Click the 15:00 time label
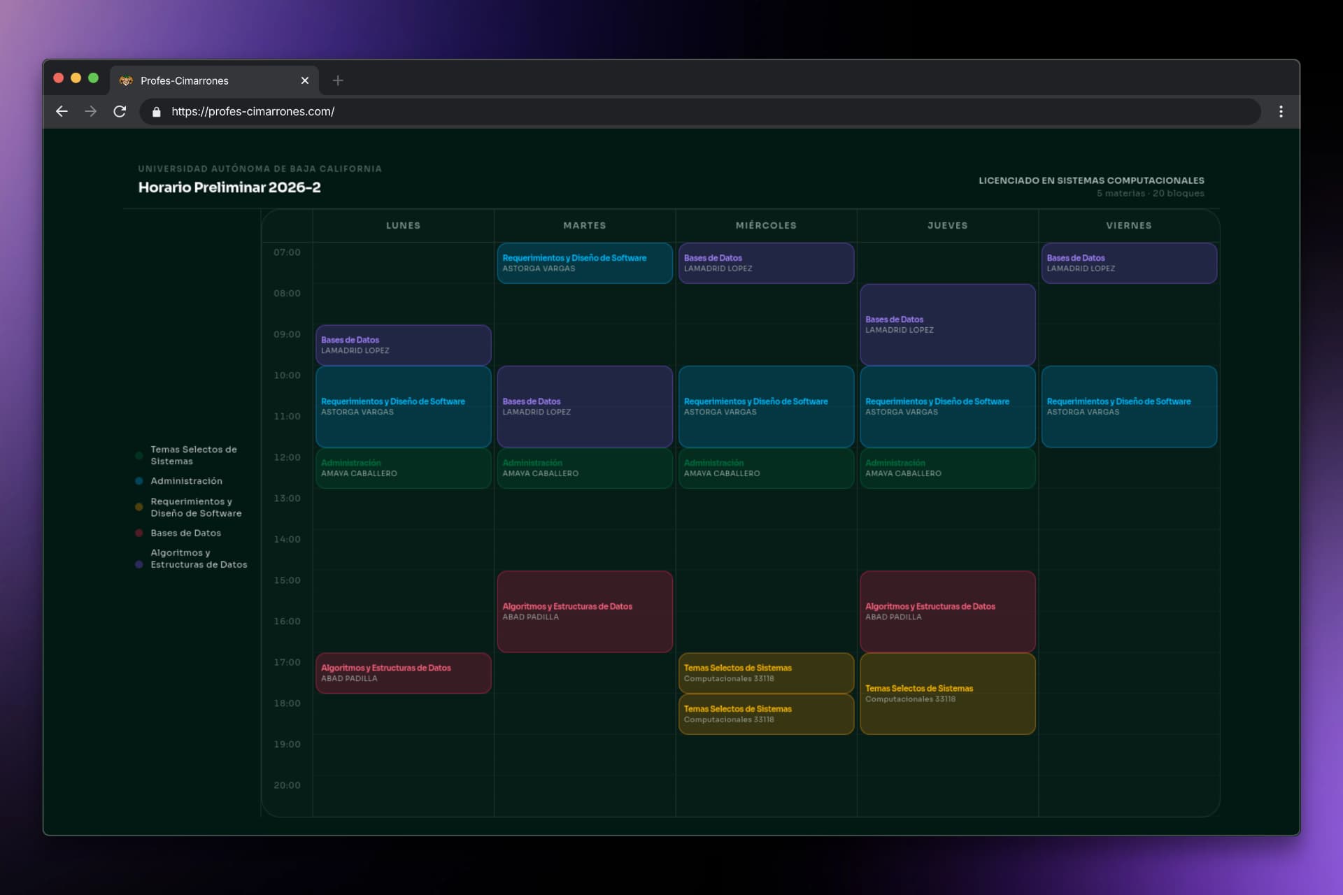Image resolution: width=1343 pixels, height=895 pixels. pos(287,580)
